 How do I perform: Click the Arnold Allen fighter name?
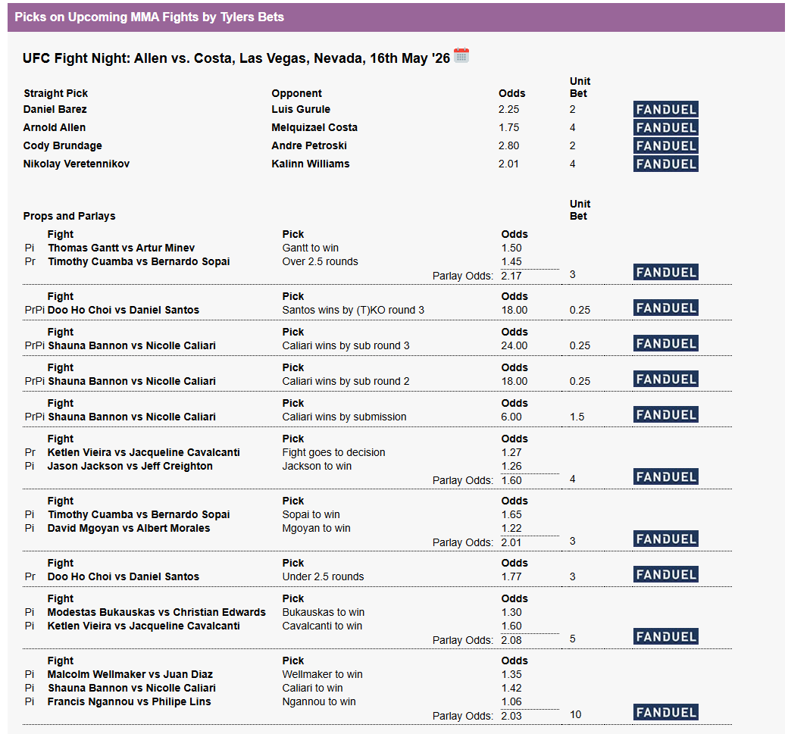[55, 127]
